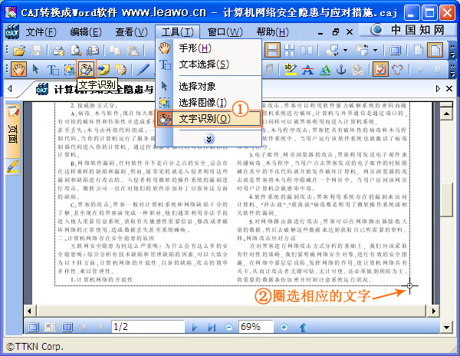Open the 编辑(E) menu
The image size is (460, 356).
pyautogui.click(x=86, y=31)
